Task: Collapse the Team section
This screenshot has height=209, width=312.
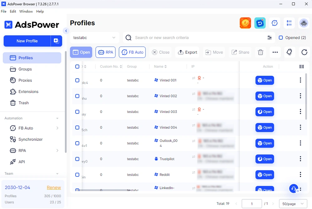Action: point(57,174)
